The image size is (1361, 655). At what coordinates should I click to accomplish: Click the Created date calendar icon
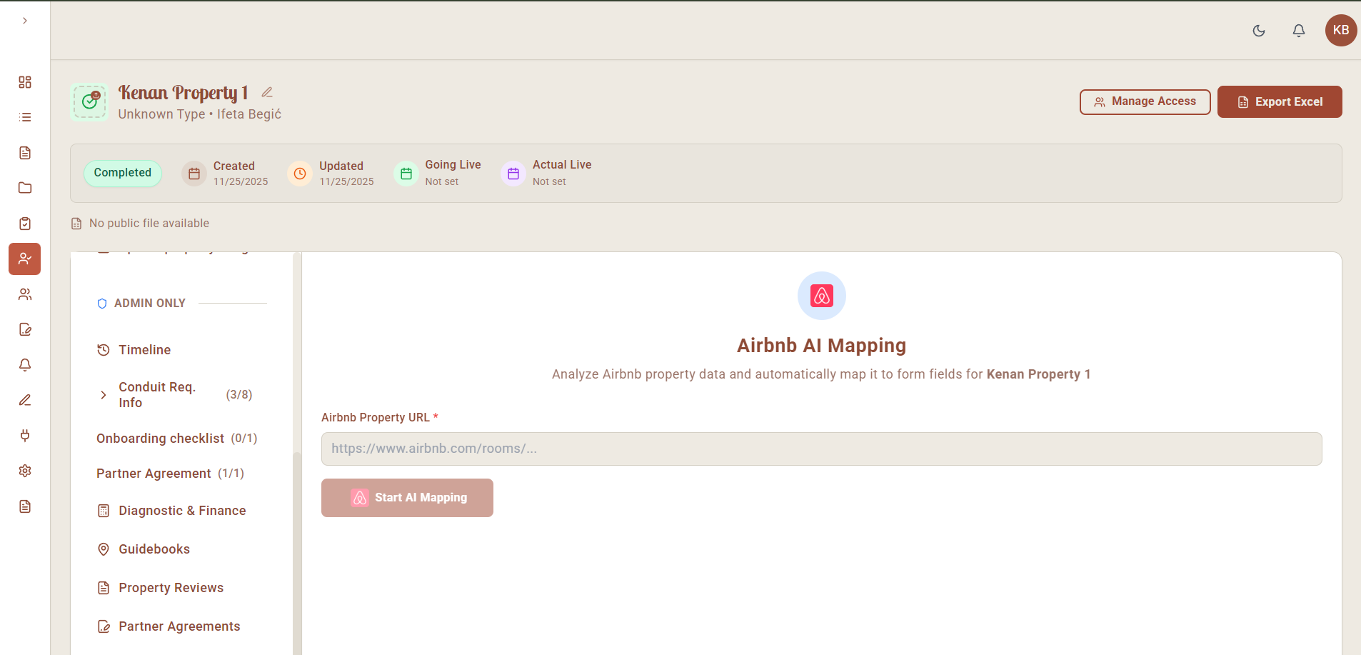pos(194,174)
